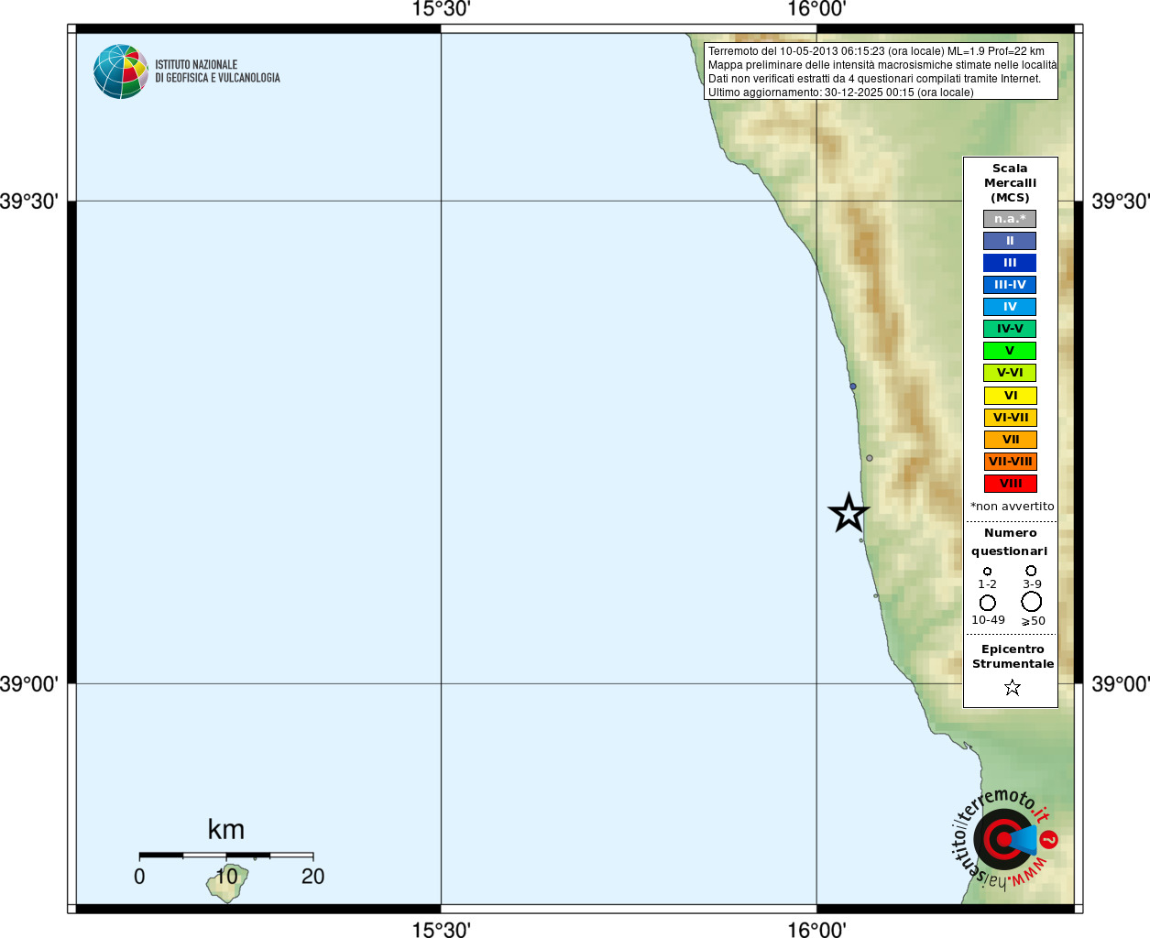The width and height of the screenshot is (1150, 938).
Task: Click the haisentitoilterremoto.it logo
Action: (x=1004, y=838)
